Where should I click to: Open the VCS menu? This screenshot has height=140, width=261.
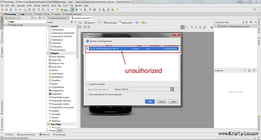pos(71,5)
